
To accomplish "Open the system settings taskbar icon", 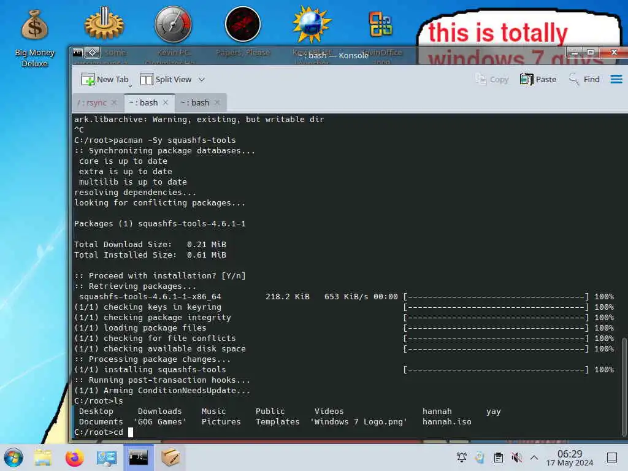I will coord(106,458).
